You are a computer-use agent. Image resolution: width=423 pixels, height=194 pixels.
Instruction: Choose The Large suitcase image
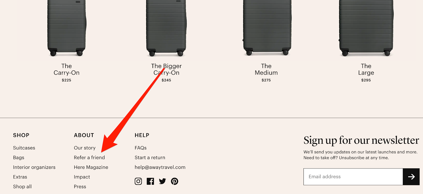pyautogui.click(x=366, y=28)
